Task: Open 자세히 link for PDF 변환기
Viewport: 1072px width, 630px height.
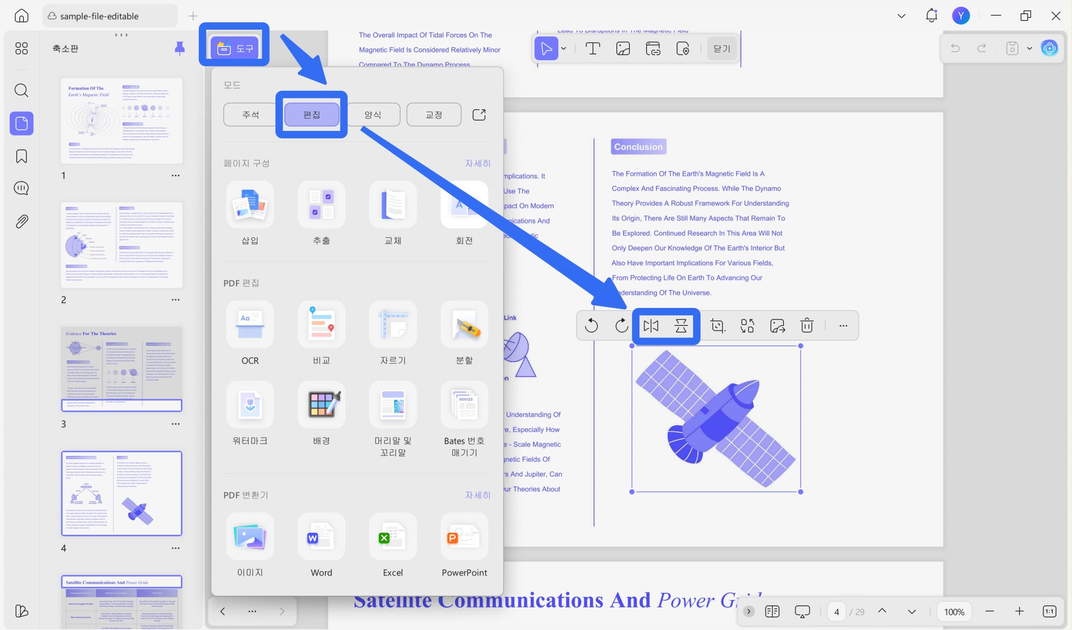Action: coord(478,495)
